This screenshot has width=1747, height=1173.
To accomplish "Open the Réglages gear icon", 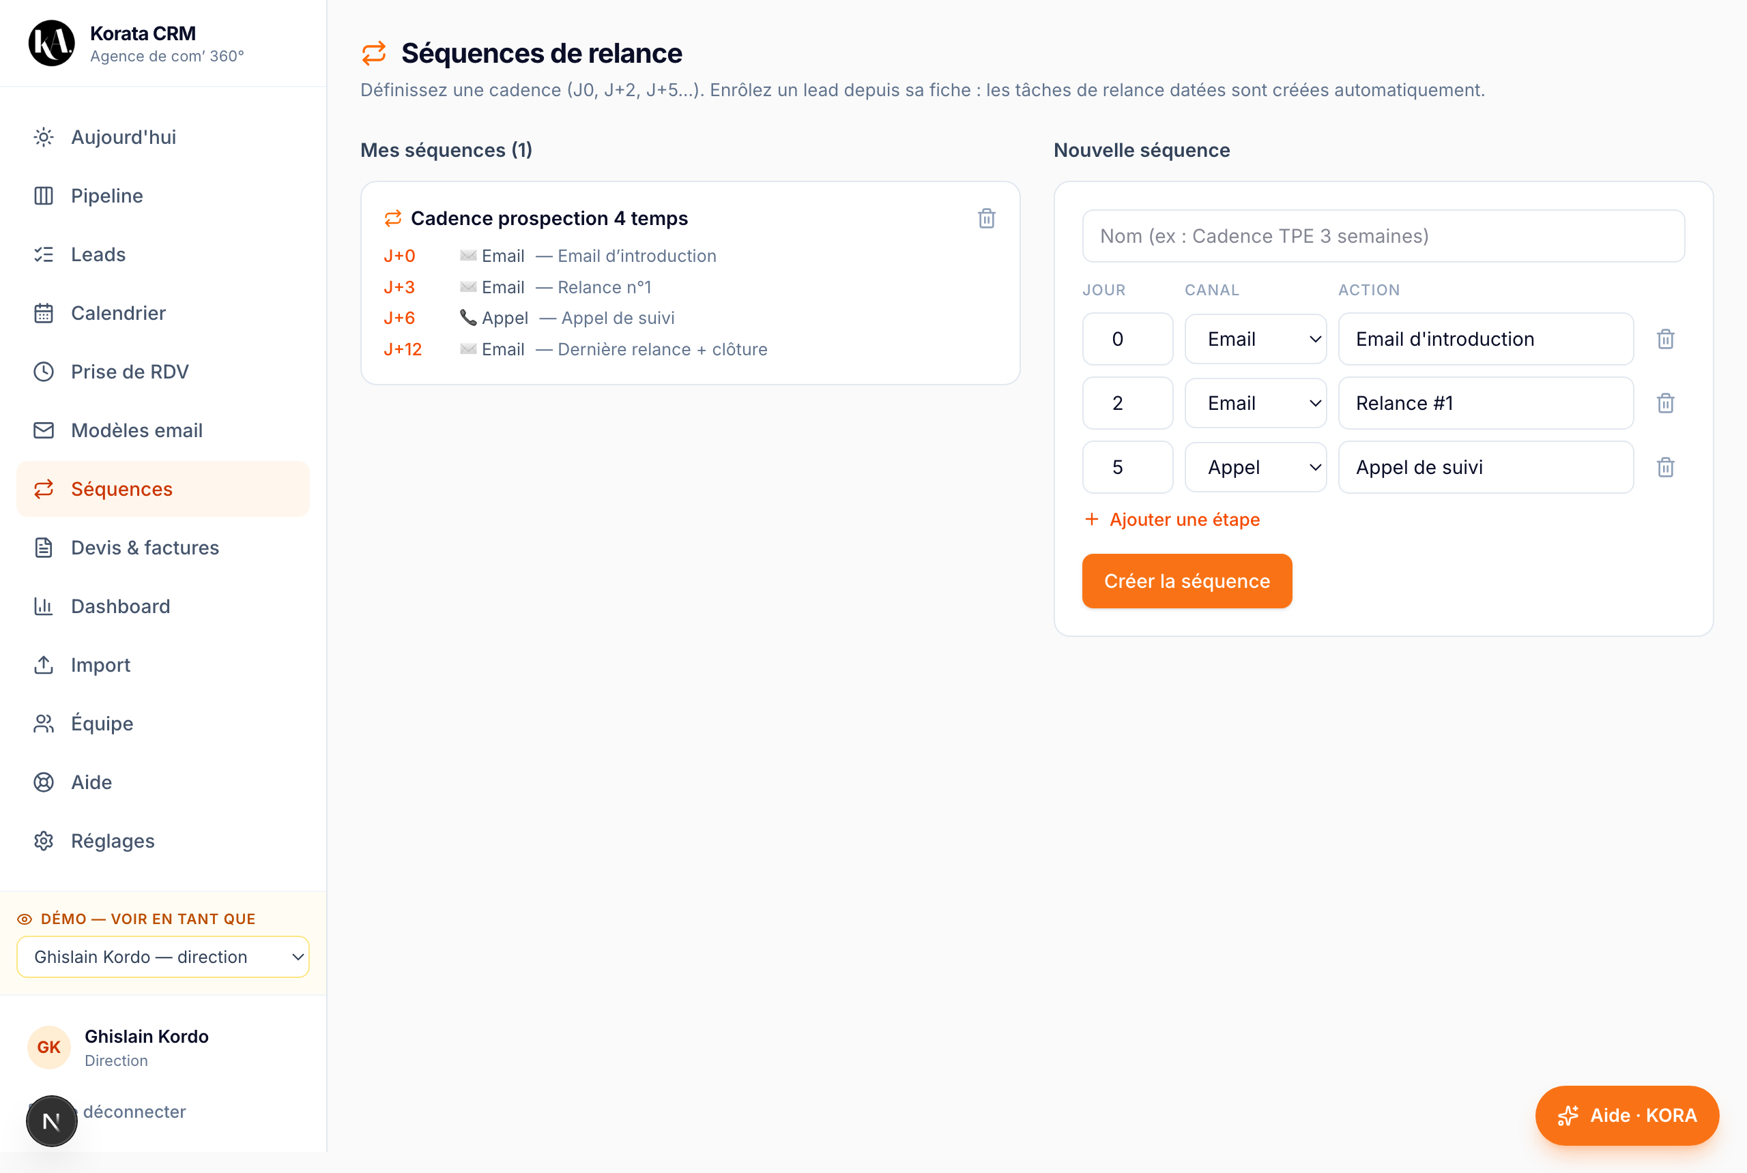I will click(x=44, y=841).
